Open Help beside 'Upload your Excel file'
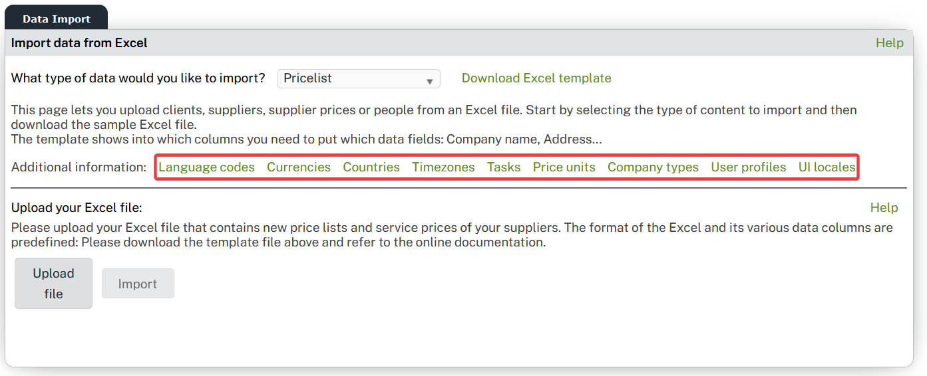Viewport: 927px width, 376px height. (884, 208)
